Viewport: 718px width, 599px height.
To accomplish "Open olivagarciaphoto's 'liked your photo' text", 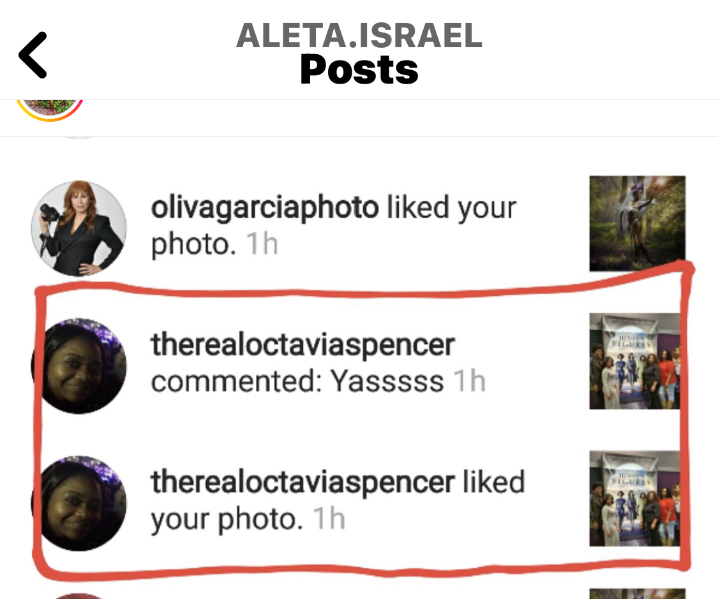I will pyautogui.click(x=334, y=226).
